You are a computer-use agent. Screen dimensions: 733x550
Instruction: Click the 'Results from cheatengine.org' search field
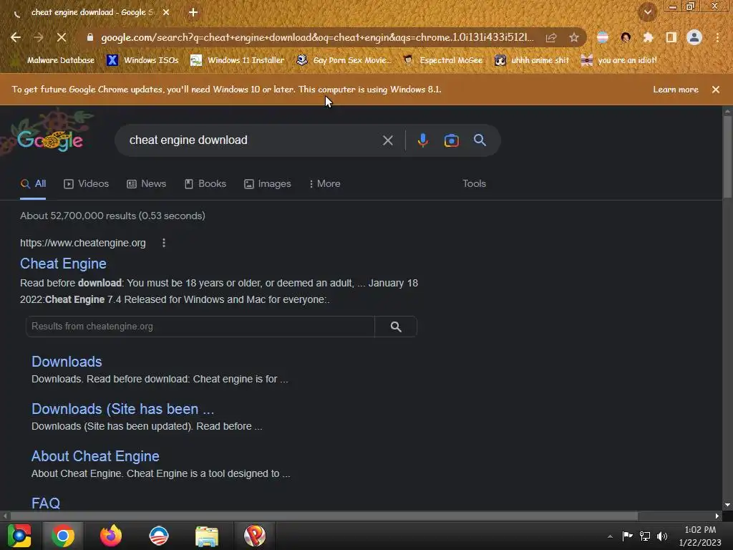[200, 327]
